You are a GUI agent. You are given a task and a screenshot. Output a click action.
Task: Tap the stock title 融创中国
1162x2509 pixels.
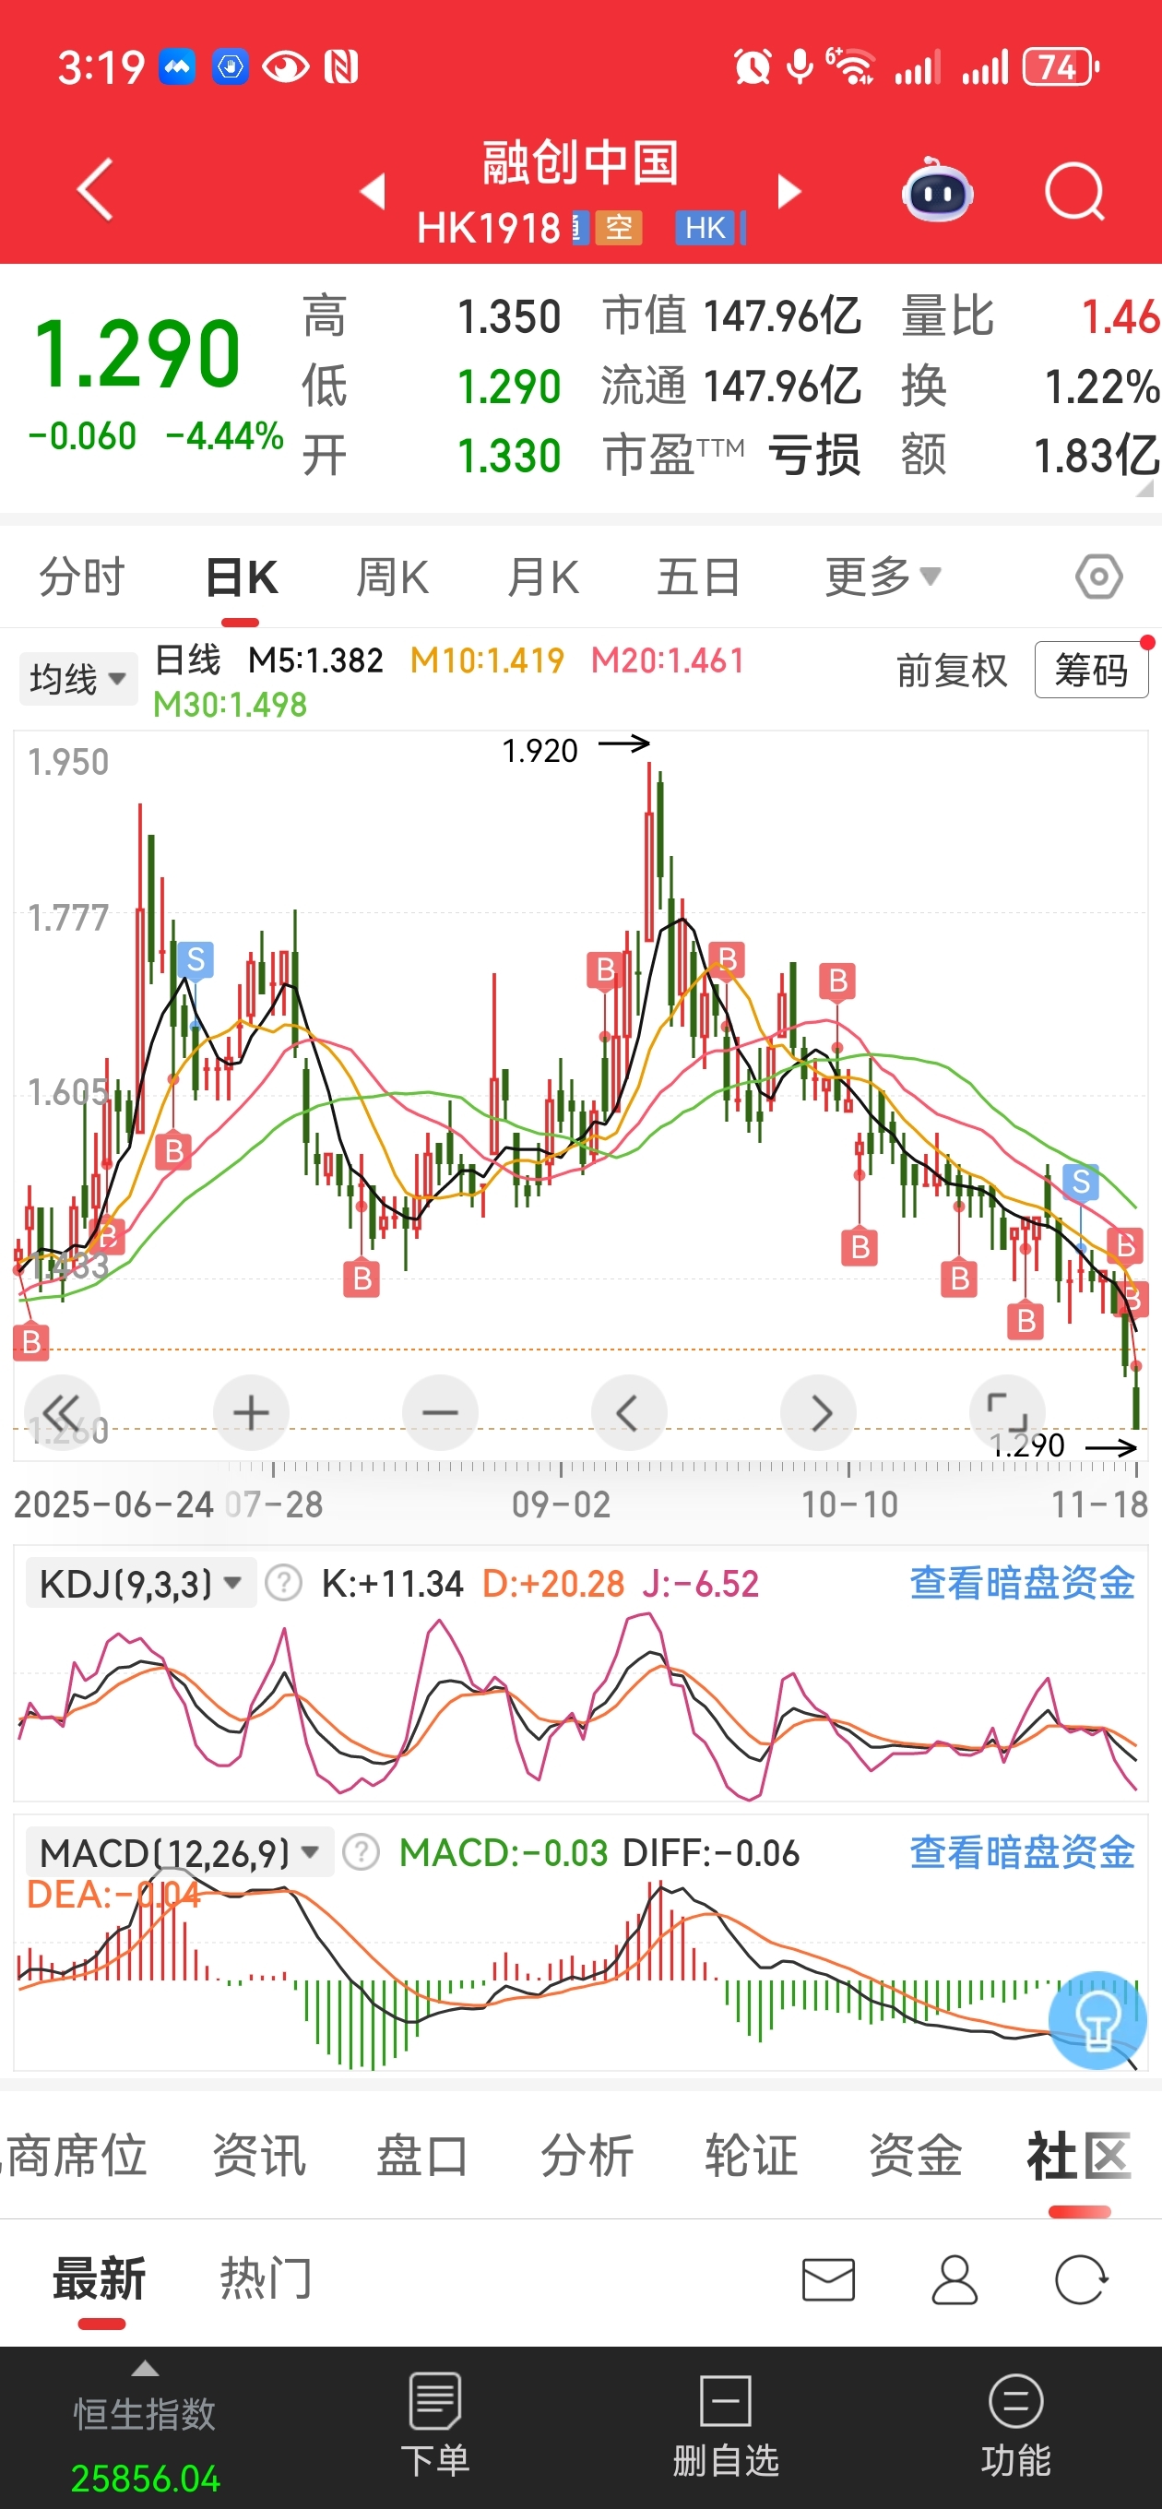click(580, 161)
